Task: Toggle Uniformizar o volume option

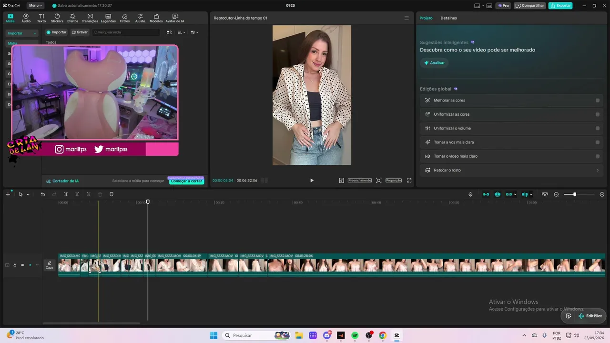Action: pos(598,128)
